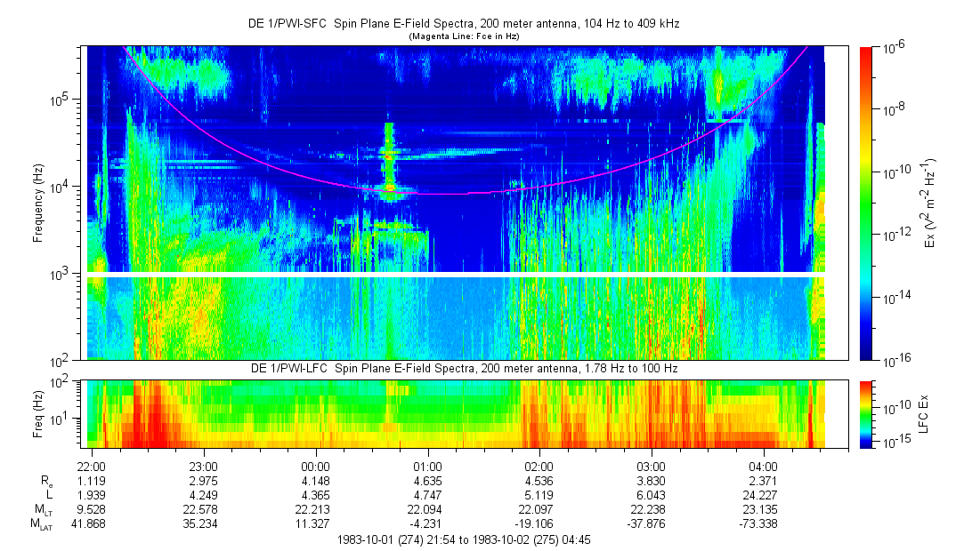Click the Re value 2.975
The height and width of the screenshot is (551, 964).
point(204,481)
